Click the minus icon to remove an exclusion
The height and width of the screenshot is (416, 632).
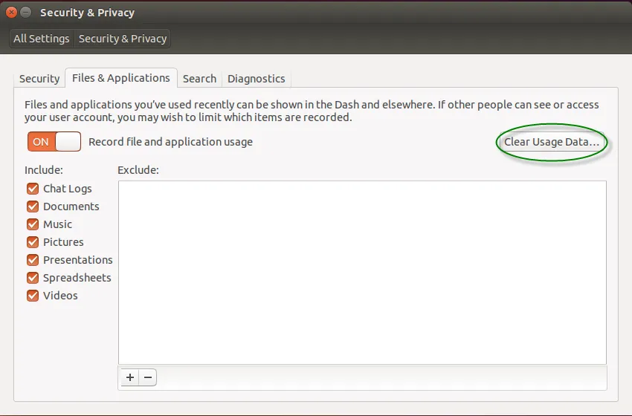(x=148, y=377)
